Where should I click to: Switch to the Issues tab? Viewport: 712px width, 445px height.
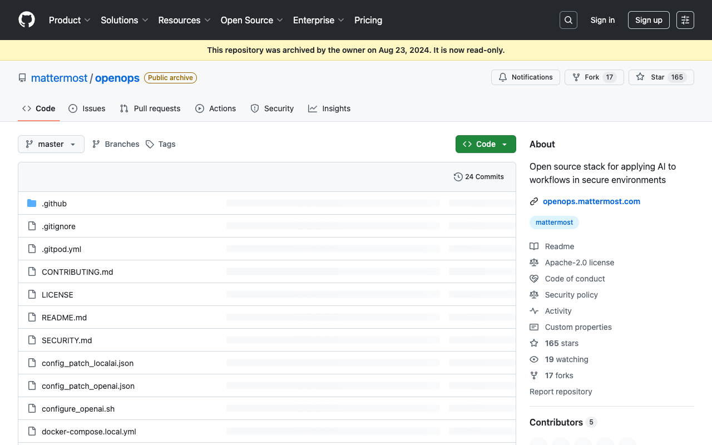(x=87, y=108)
